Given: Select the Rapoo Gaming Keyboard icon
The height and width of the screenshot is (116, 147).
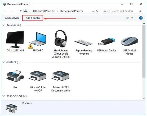Looking at the screenshot, I should click(84, 42).
